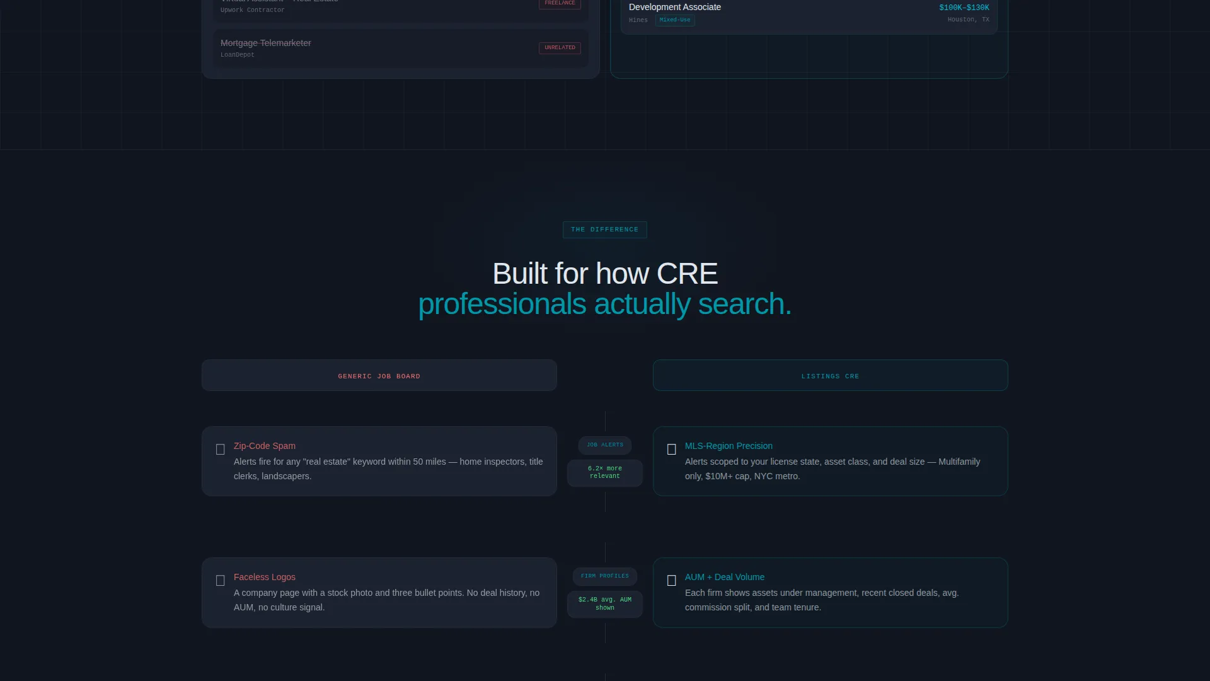Click the Mixed-Use tag on Hines listing

coord(675,20)
